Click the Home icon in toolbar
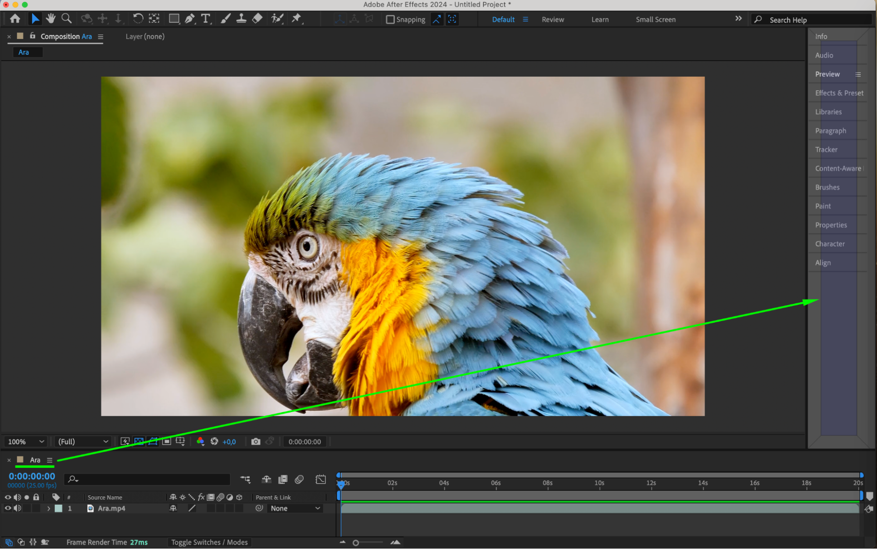Image resolution: width=877 pixels, height=549 pixels. point(15,18)
